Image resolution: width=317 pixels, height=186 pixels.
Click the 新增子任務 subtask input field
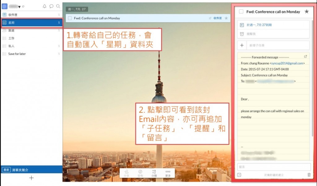point(278,45)
